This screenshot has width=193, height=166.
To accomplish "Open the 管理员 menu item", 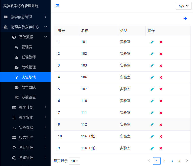I will (x=27, y=47).
